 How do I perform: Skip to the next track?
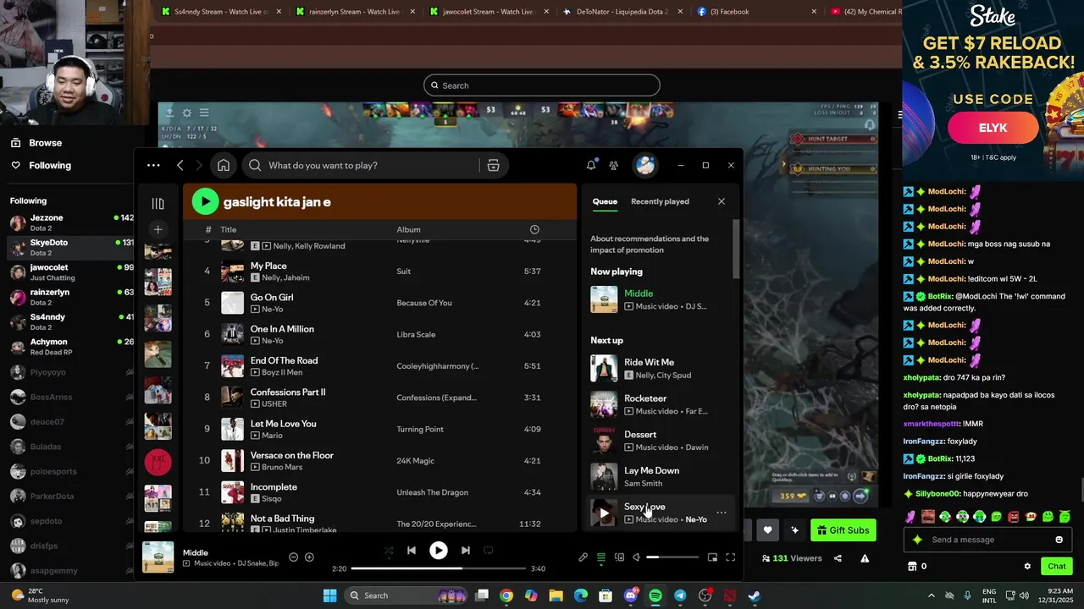point(465,551)
